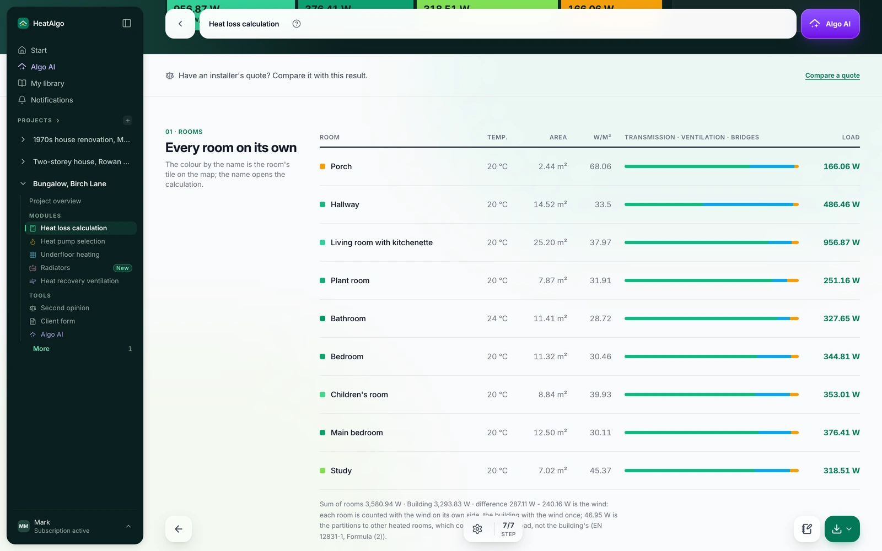
Task: Click the back arrow in the top bar
Action: pyautogui.click(x=180, y=24)
